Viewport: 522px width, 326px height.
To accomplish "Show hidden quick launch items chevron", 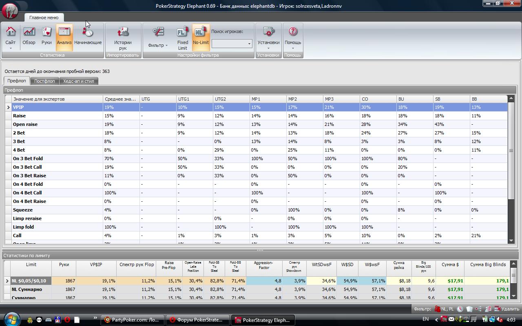I will pyautogui.click(x=95, y=318).
